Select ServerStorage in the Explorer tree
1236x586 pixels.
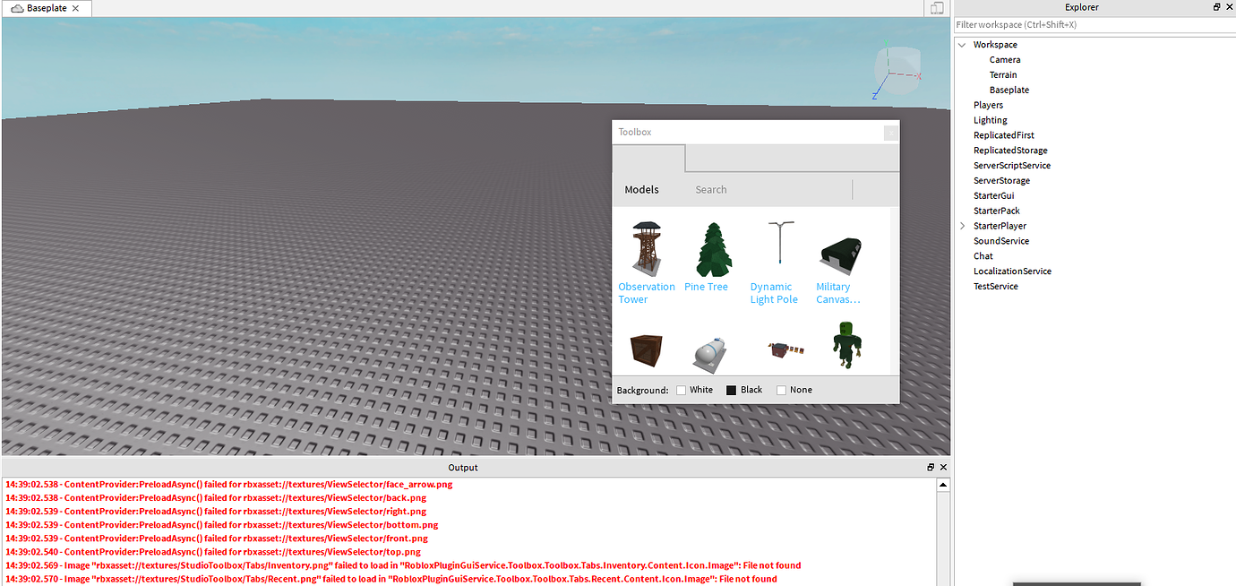point(1002,181)
